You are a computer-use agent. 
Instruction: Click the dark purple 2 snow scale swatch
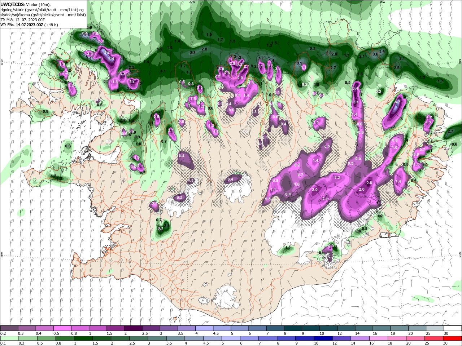133,328
